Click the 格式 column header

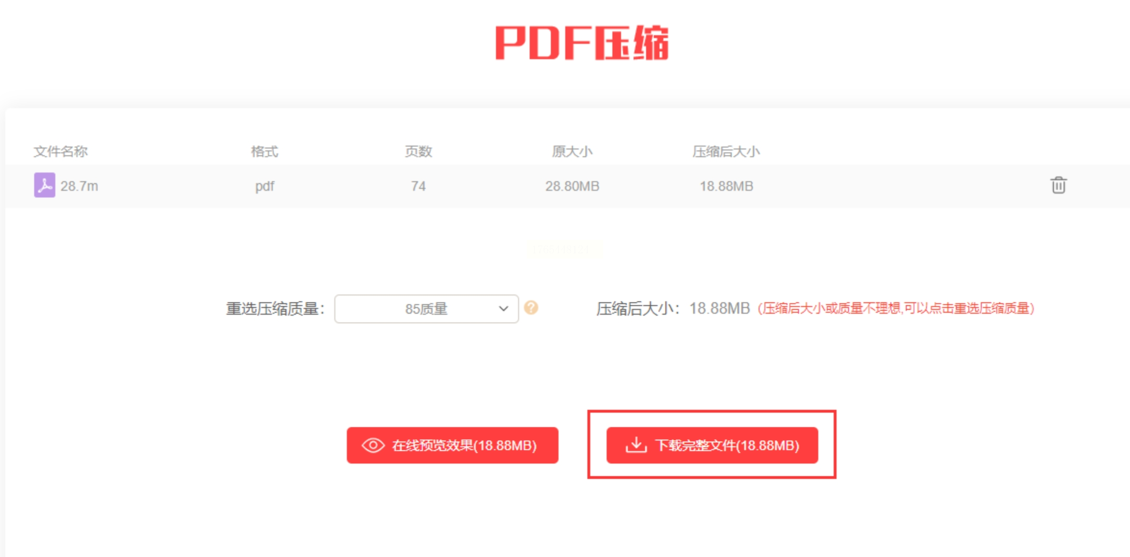[x=265, y=151]
